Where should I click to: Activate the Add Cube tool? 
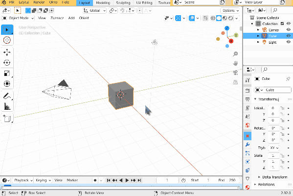(7, 119)
